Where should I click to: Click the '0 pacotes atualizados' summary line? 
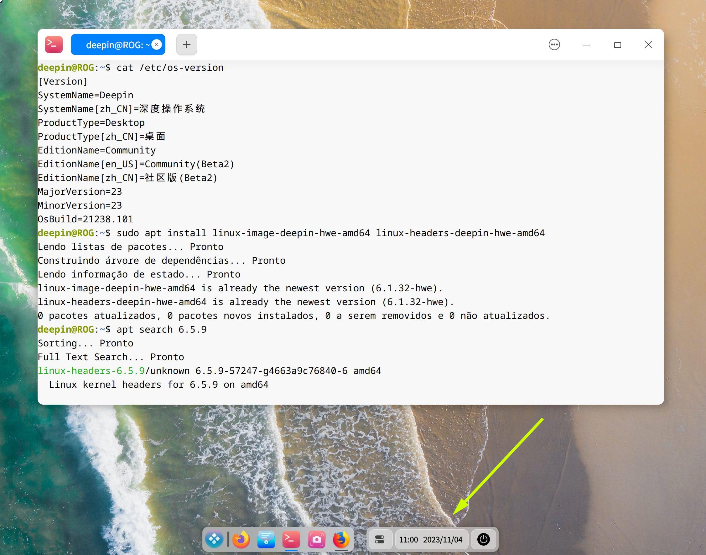pyautogui.click(x=294, y=316)
